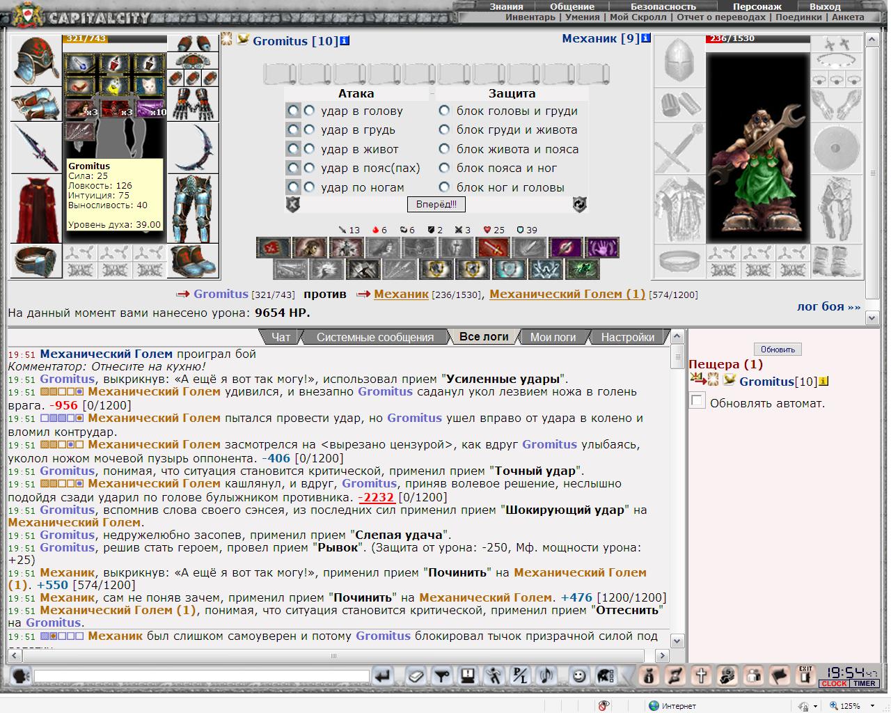Select the radio nearest 'удар по ногам' label
The width and height of the screenshot is (891, 713).
tap(309, 187)
